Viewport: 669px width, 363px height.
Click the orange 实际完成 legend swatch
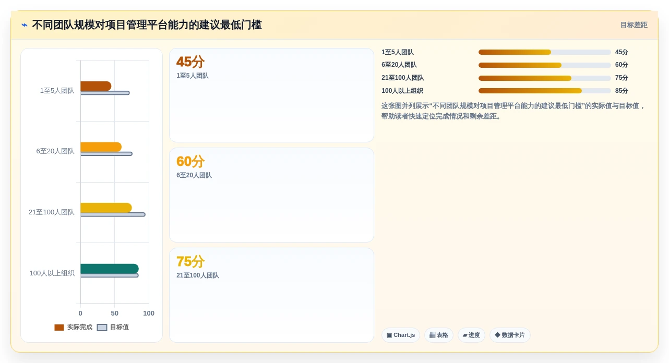[x=59, y=328]
